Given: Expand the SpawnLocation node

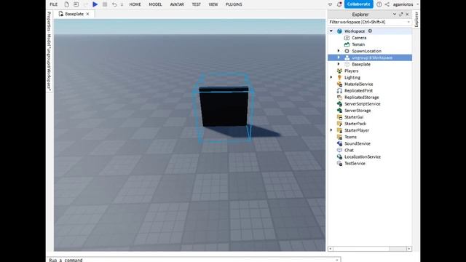Looking at the screenshot, I should [x=339, y=51].
